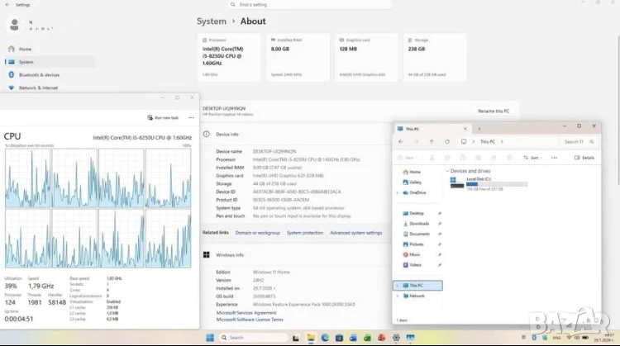Add a new File Explorer tab
The image size is (620, 346).
[479, 129]
